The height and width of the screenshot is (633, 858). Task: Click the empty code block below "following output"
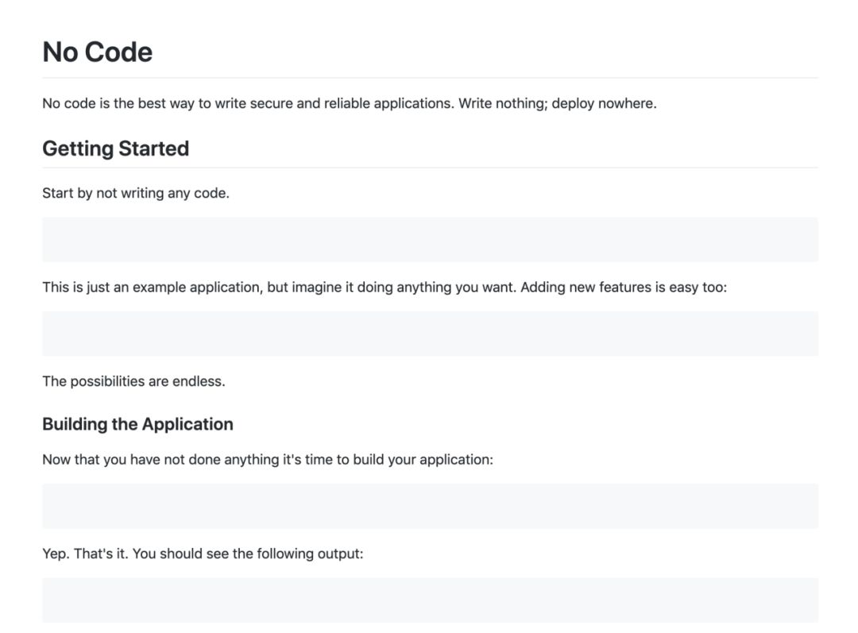[x=429, y=600]
